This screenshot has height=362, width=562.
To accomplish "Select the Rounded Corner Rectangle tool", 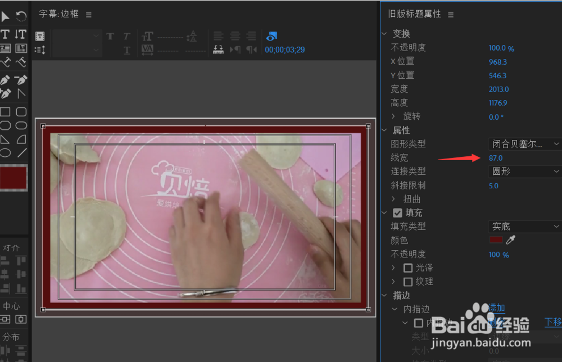I will [21, 112].
